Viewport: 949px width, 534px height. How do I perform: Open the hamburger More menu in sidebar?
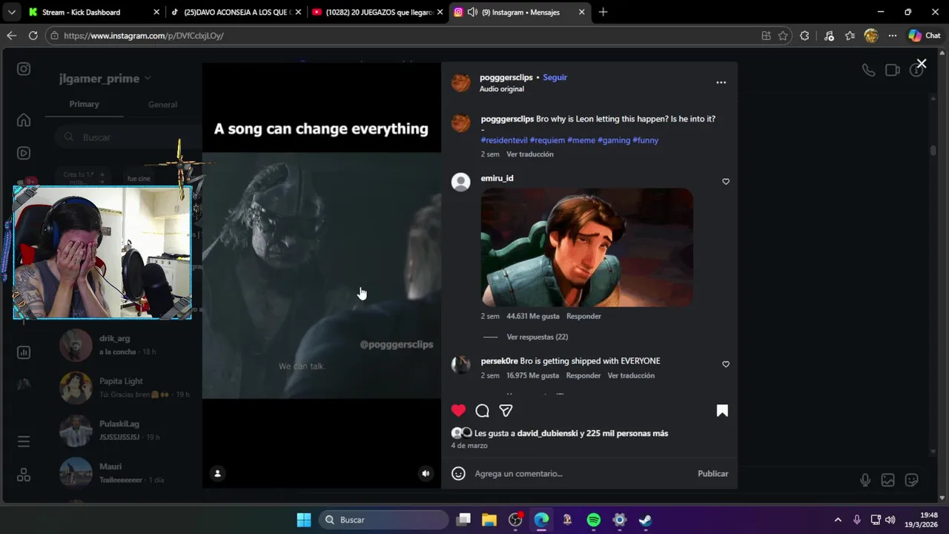(x=24, y=441)
